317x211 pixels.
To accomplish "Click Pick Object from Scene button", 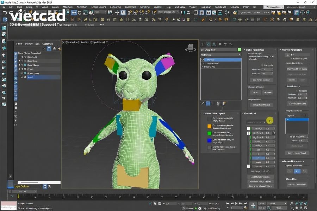I will click(297, 69).
